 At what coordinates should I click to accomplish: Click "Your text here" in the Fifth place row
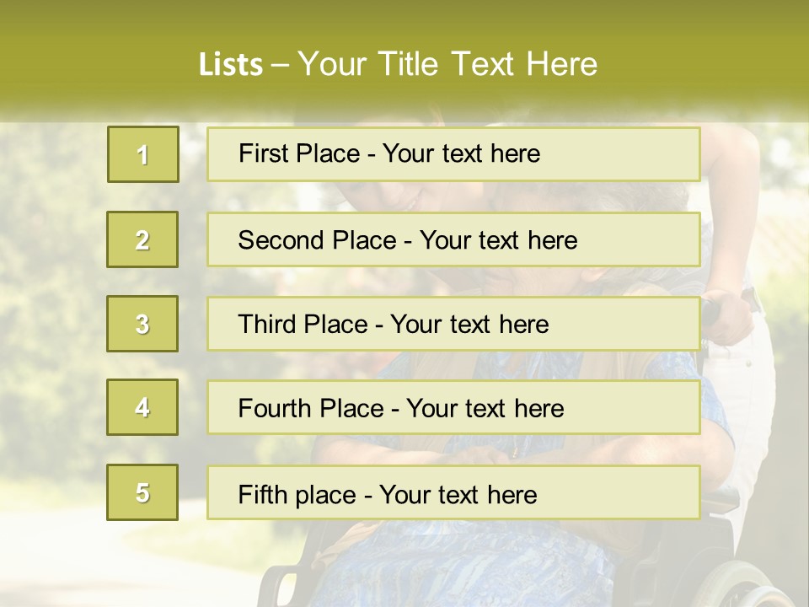coord(458,494)
